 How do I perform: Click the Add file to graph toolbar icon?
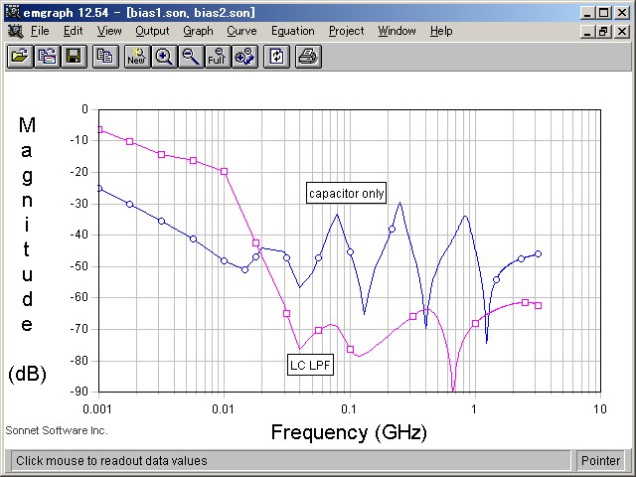coord(47,57)
